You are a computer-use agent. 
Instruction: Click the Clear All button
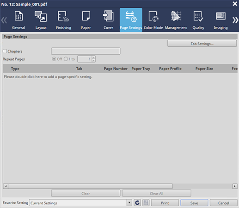pos(157,193)
